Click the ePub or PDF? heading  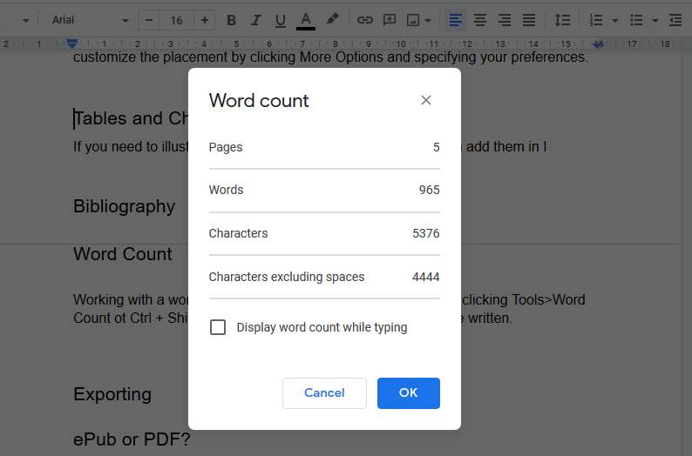click(x=132, y=439)
